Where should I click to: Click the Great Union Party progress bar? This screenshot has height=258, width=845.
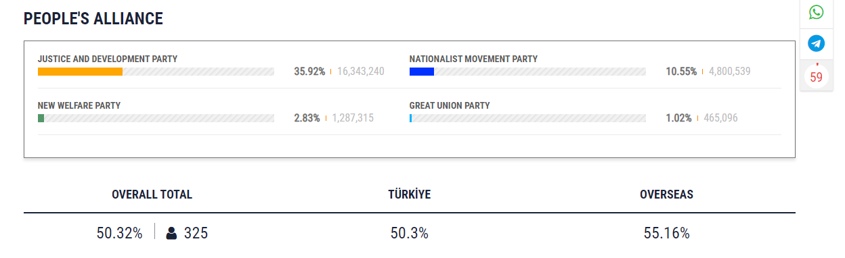click(527, 118)
